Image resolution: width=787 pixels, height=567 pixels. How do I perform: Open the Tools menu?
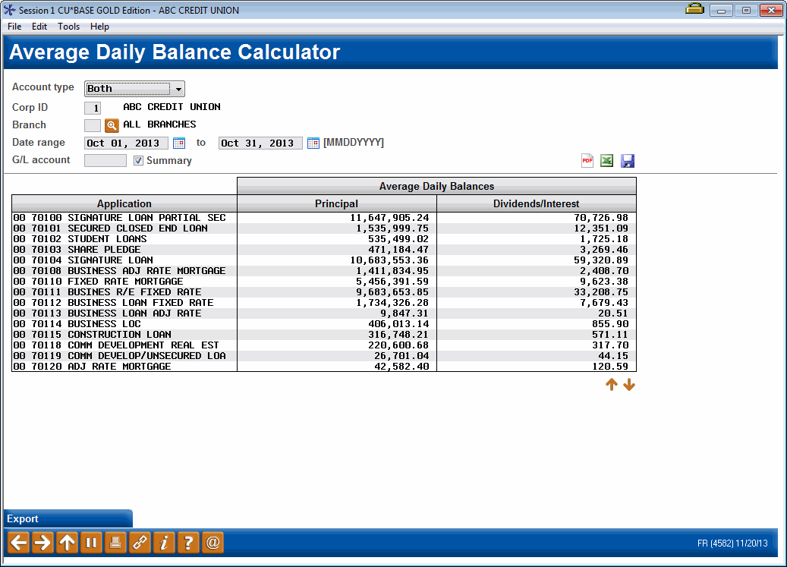coord(68,26)
